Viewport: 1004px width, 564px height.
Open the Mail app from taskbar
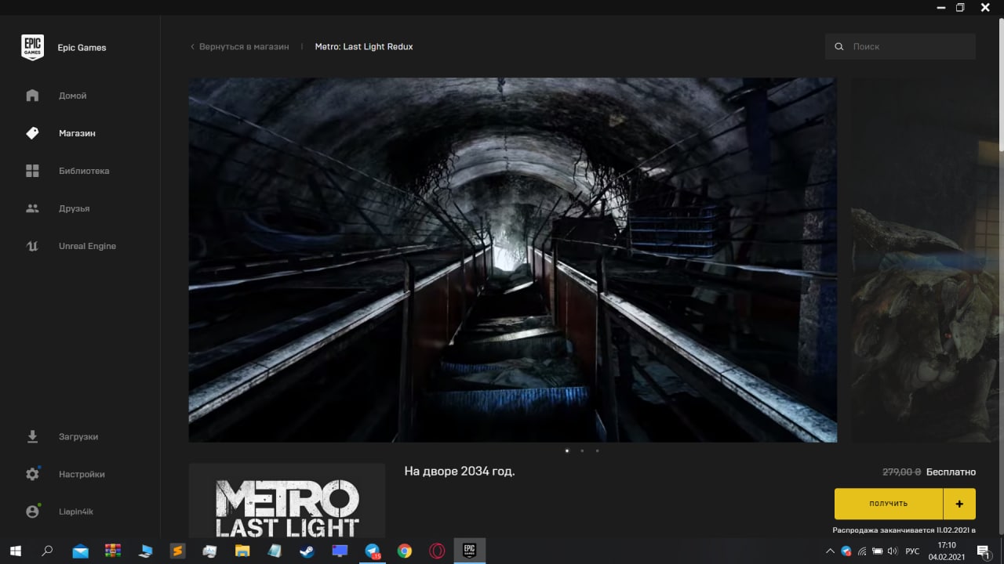coord(81,551)
